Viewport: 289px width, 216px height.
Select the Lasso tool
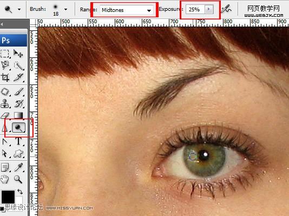(5, 66)
